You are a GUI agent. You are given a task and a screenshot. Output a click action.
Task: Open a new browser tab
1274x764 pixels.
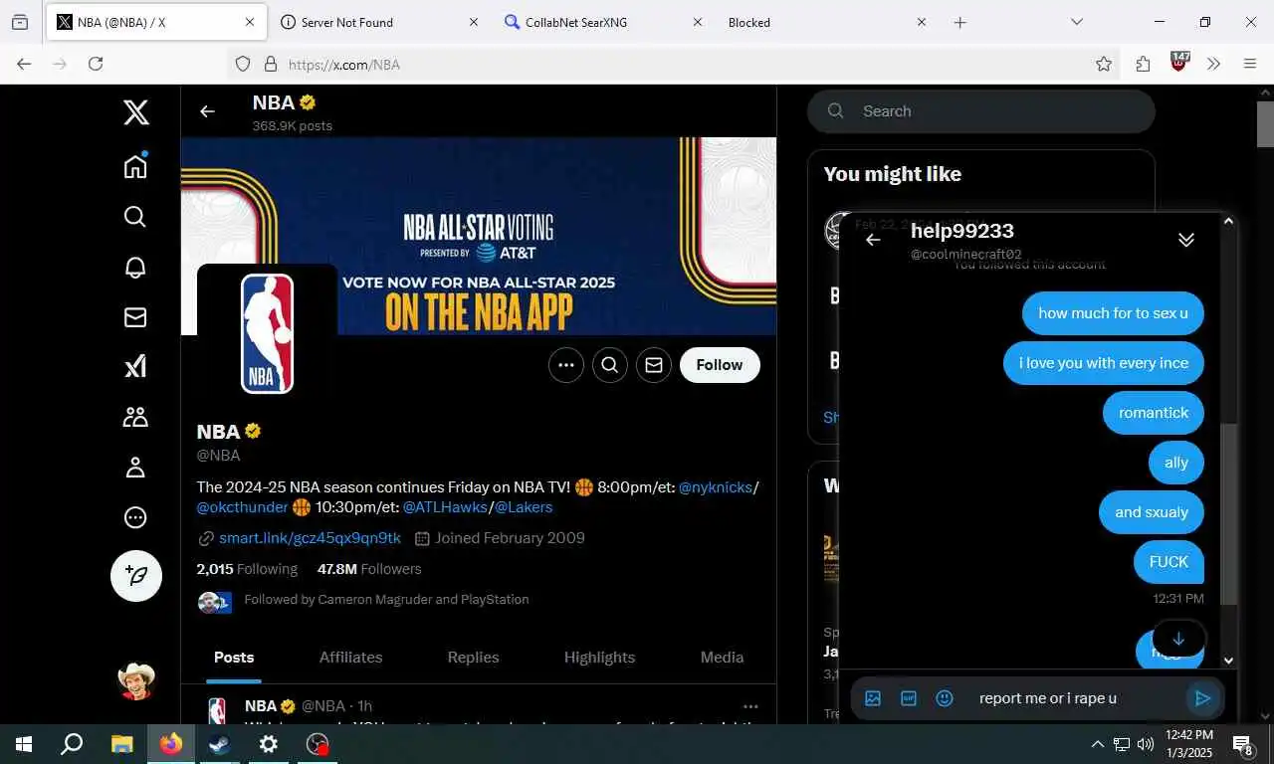(x=960, y=22)
